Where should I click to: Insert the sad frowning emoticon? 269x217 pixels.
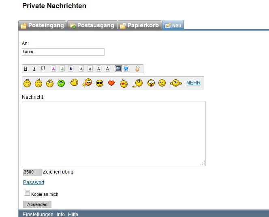[x=38, y=83]
